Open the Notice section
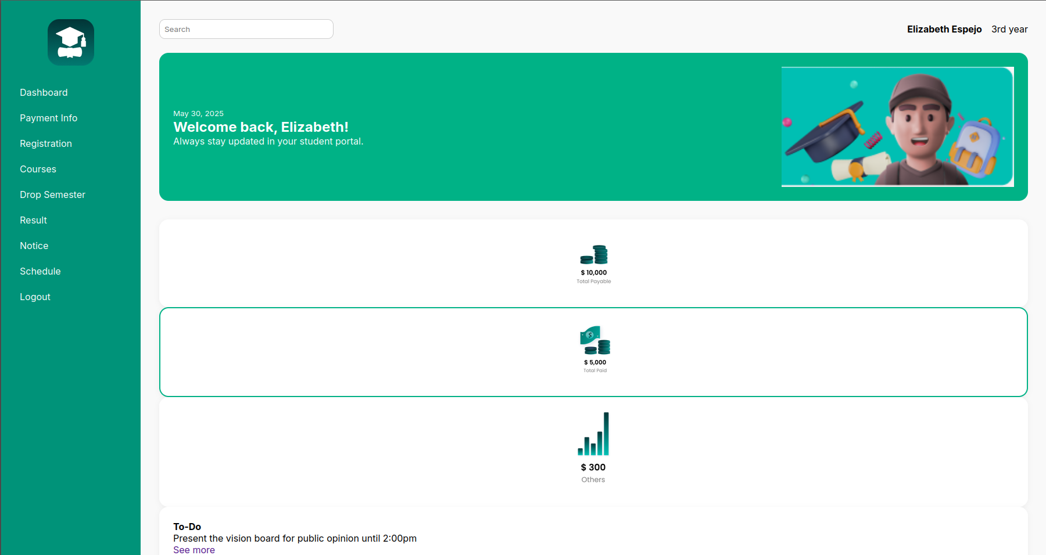Screen dimensions: 1046x555 [34, 246]
